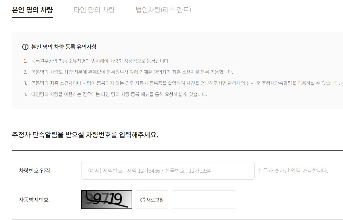Click notice line about 등록원부상의 최종 소유자명
The width and height of the screenshot is (343, 220).
point(101,61)
